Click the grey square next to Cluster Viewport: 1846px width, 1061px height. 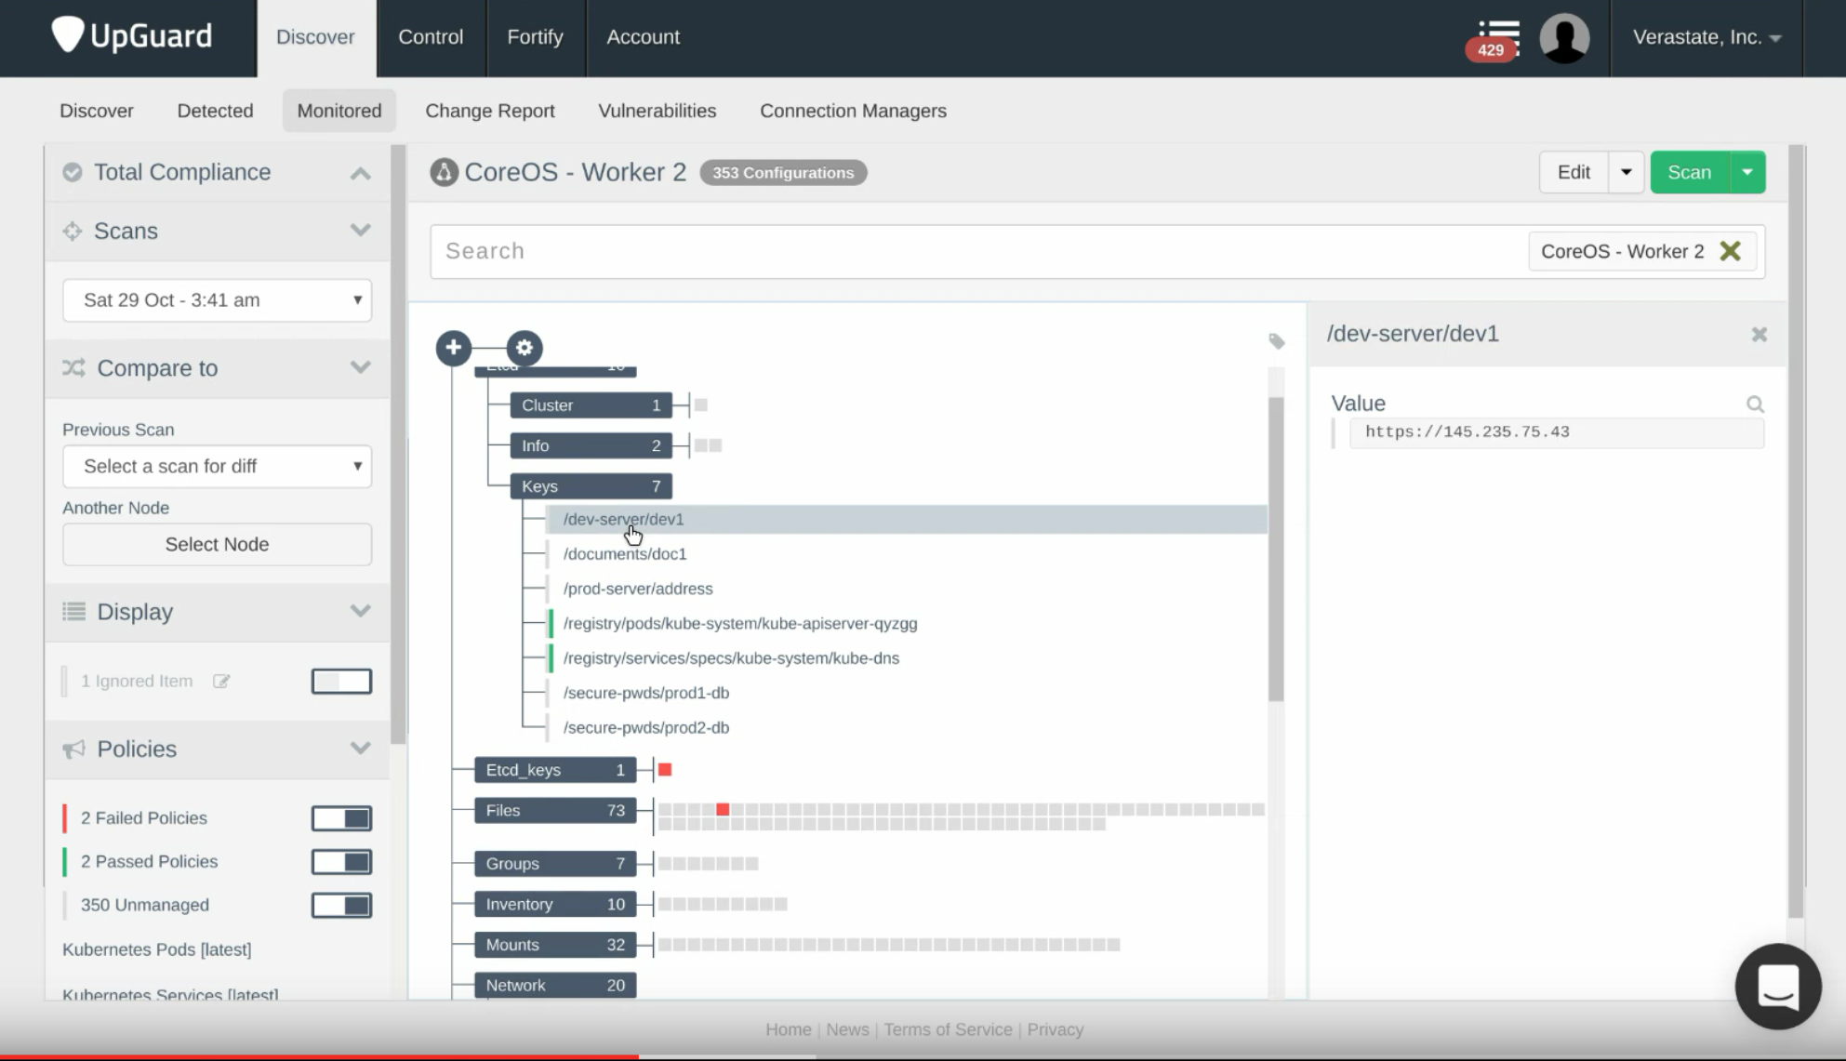701,405
